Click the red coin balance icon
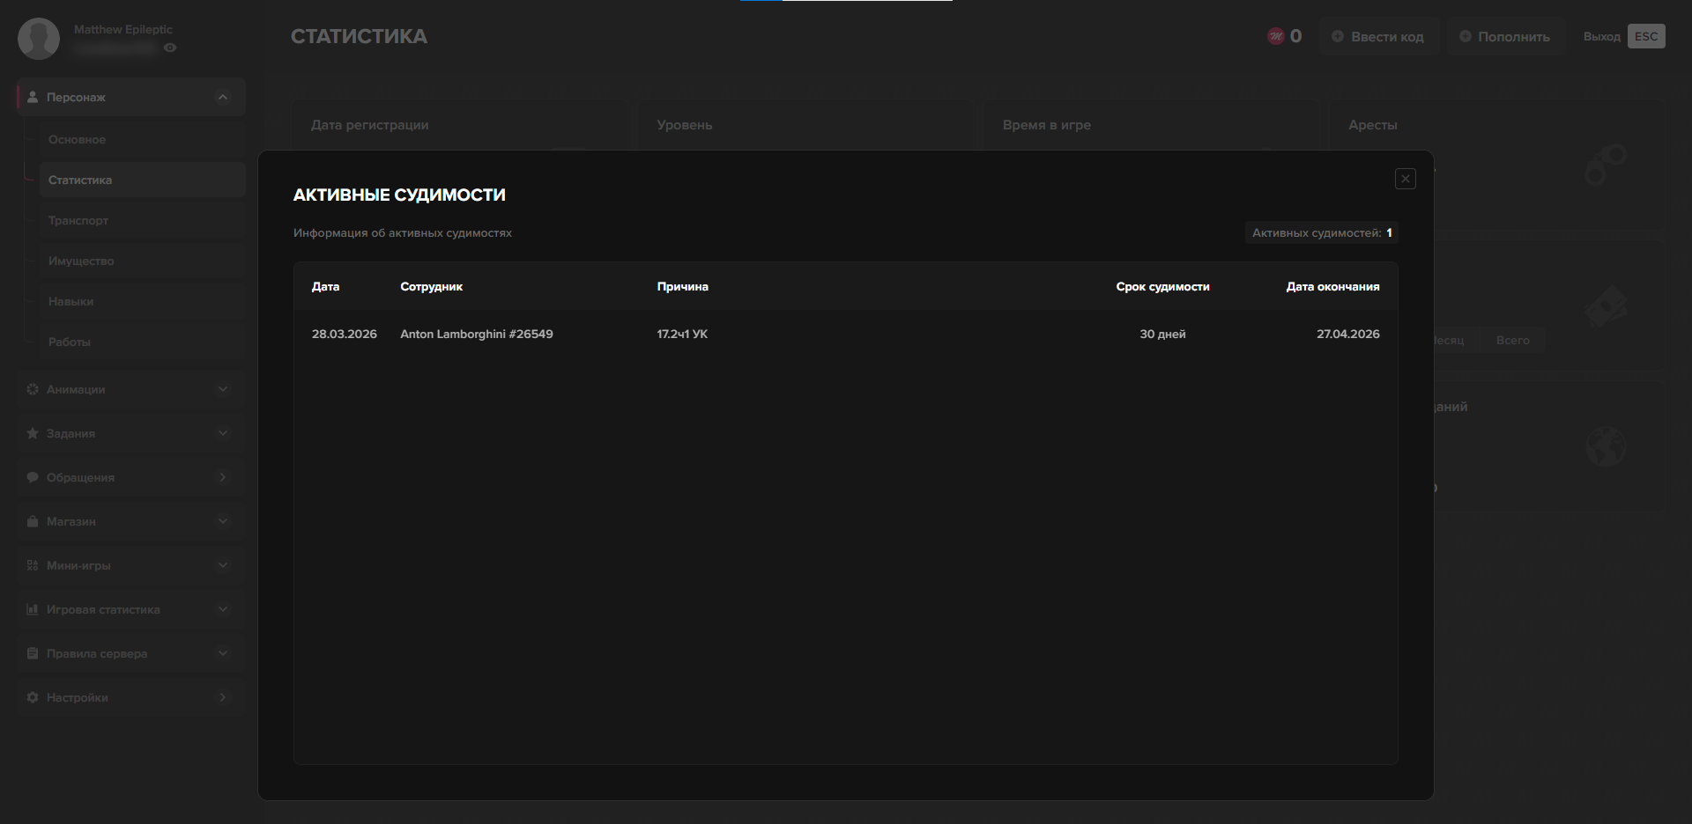The image size is (1692, 824). tap(1275, 37)
